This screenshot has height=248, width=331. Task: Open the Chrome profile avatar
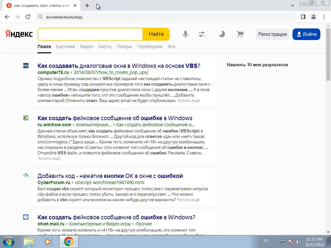314,17
